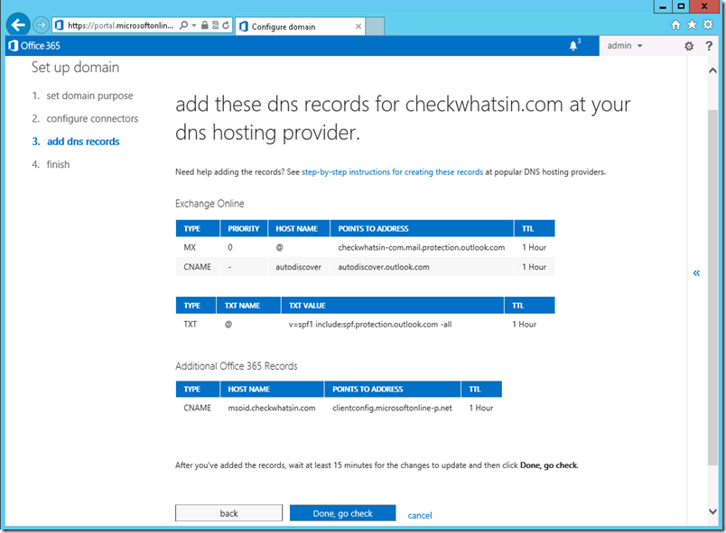Click the scrollbar down arrow

712,511
